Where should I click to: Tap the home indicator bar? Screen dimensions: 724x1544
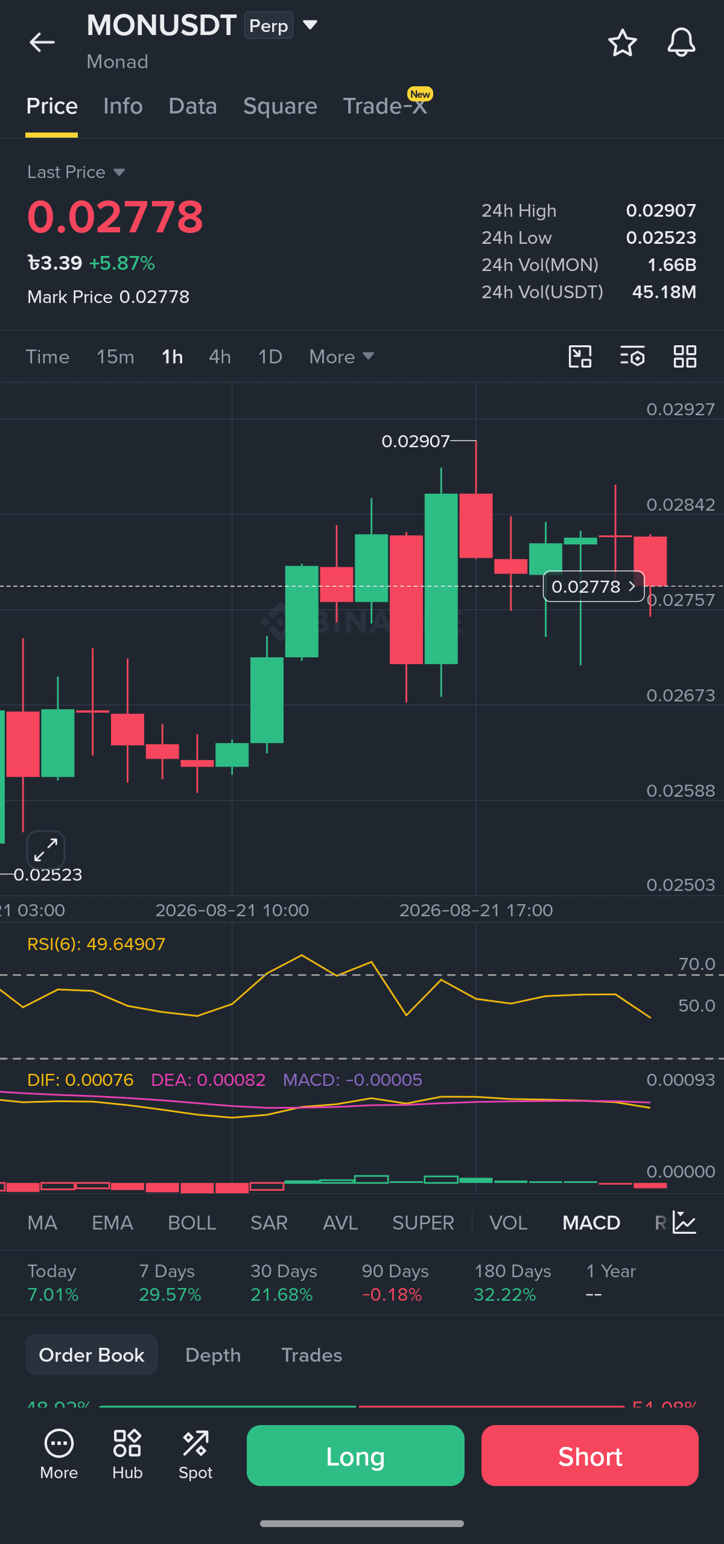tap(362, 1523)
